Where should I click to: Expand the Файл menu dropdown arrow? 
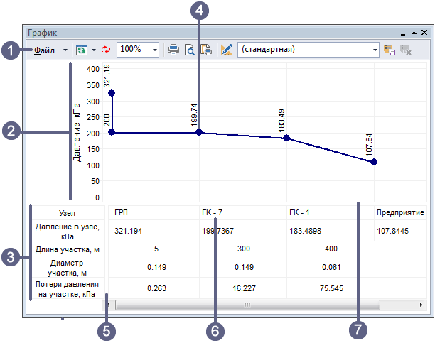[65, 50]
